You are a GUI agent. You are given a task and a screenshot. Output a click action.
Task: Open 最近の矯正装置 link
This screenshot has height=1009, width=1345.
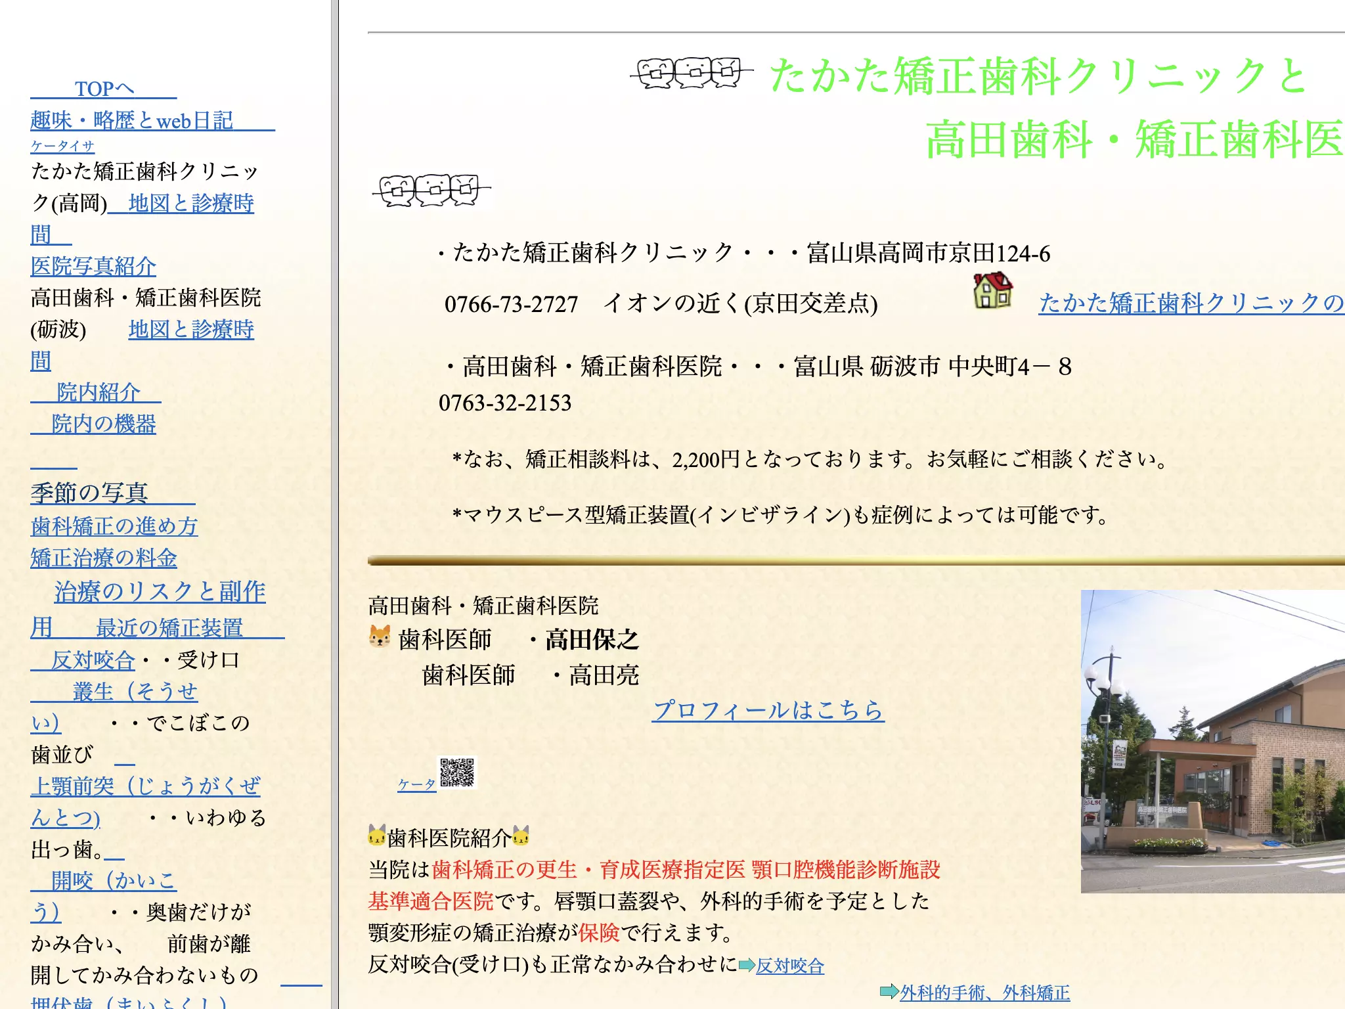pyautogui.click(x=169, y=628)
